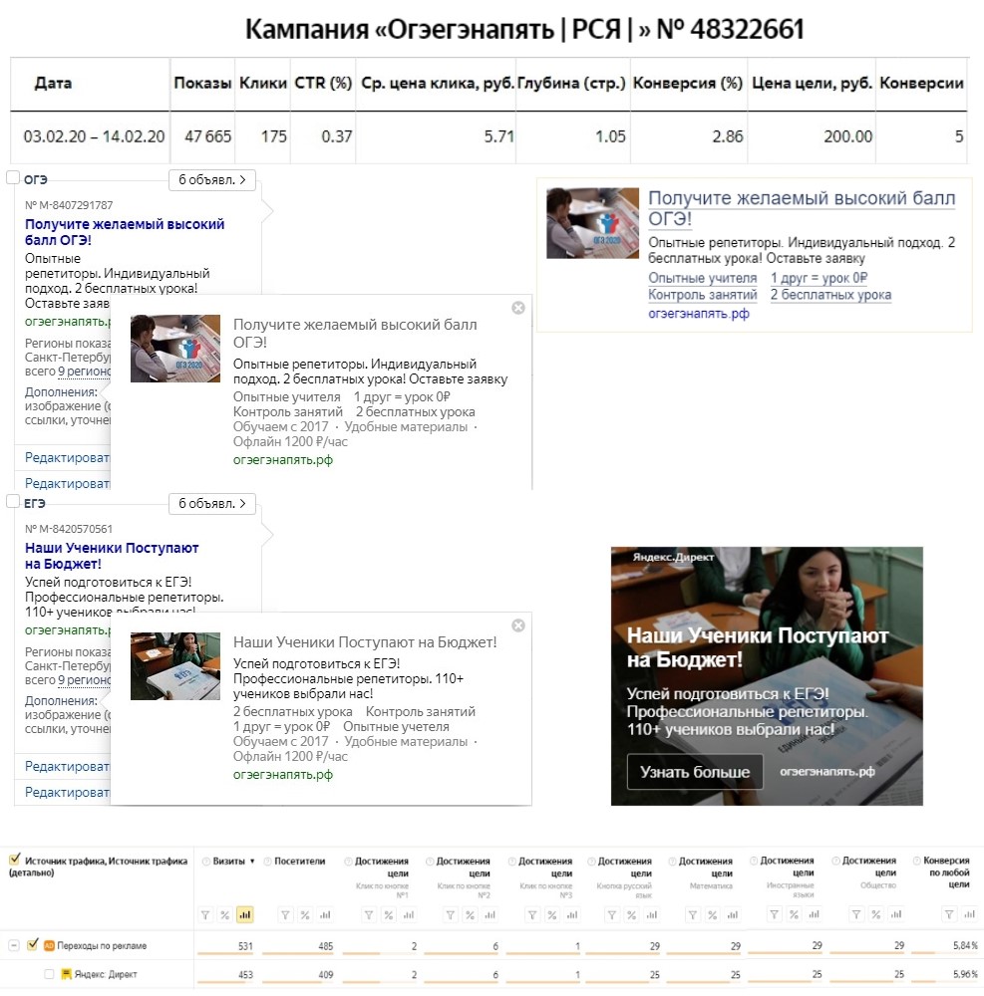Click the Узнать больше button on banner
Viewport: 984px width, 996px height.
click(x=695, y=772)
